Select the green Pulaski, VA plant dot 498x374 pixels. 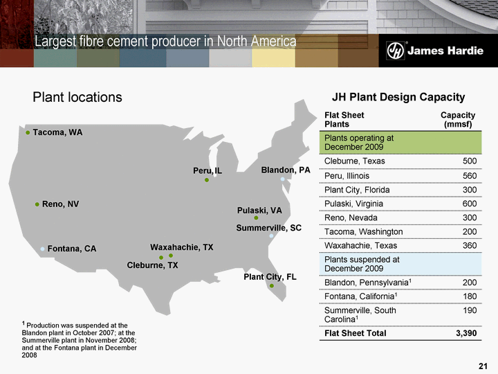pyautogui.click(x=256, y=218)
